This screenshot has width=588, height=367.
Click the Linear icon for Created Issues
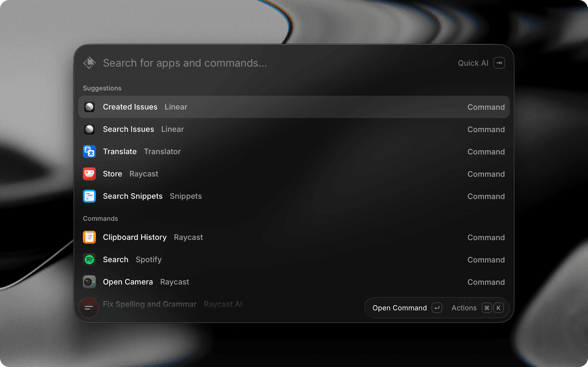(89, 107)
